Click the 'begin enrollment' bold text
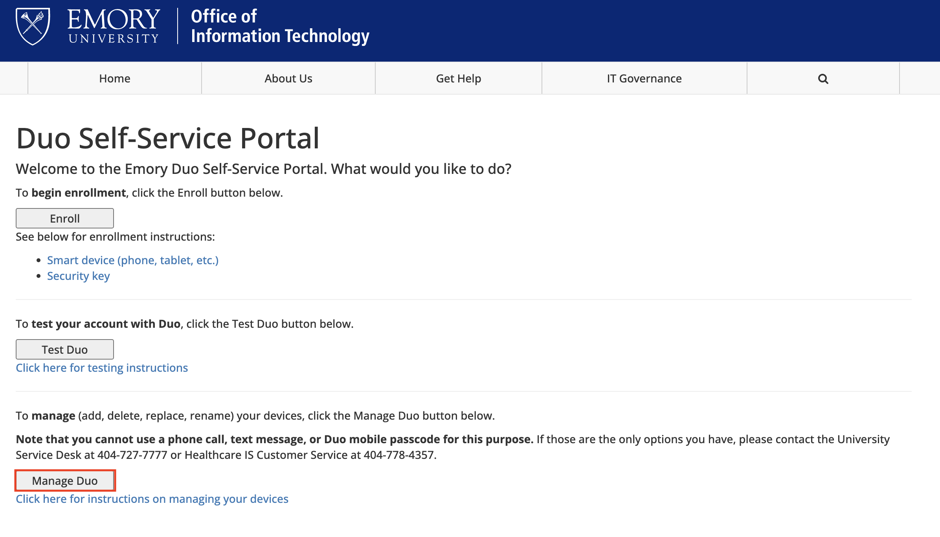The height and width of the screenshot is (537, 940). 79,193
